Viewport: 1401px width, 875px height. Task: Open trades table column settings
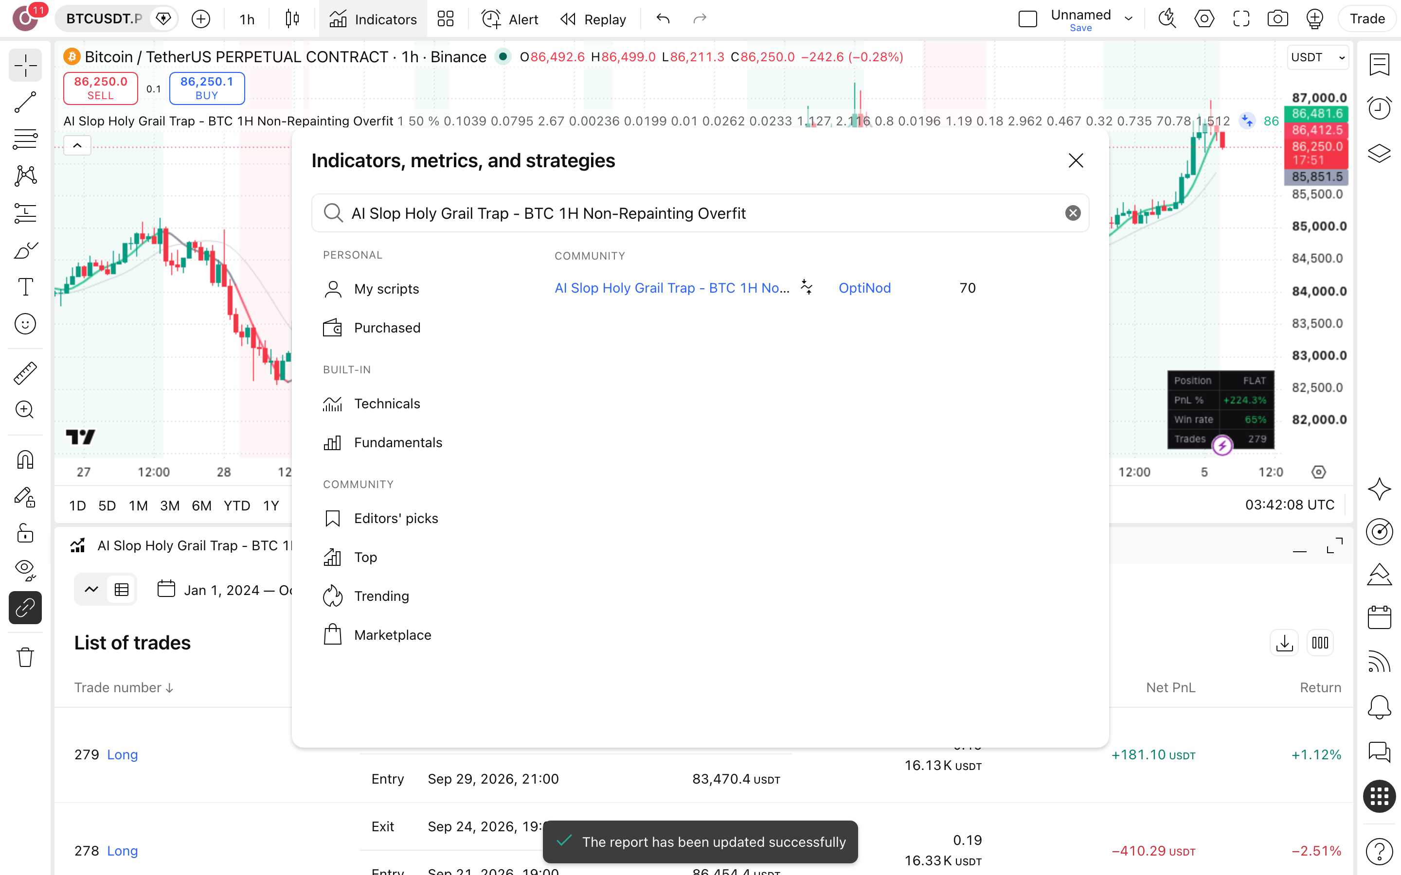(x=1320, y=643)
